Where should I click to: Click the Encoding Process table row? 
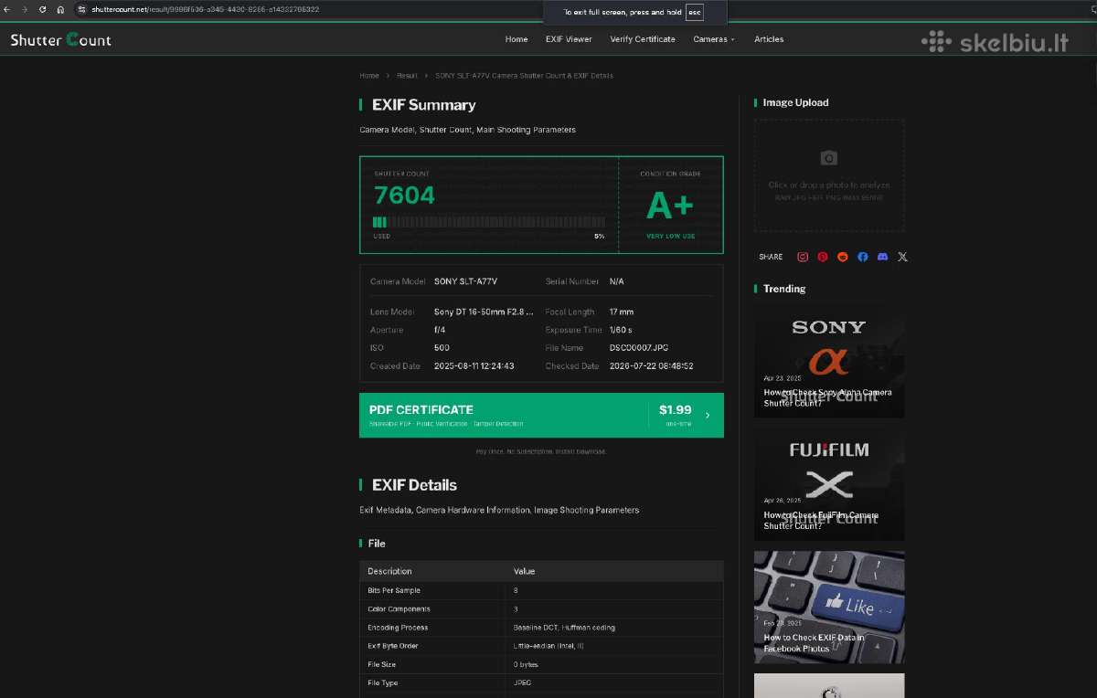click(541, 628)
